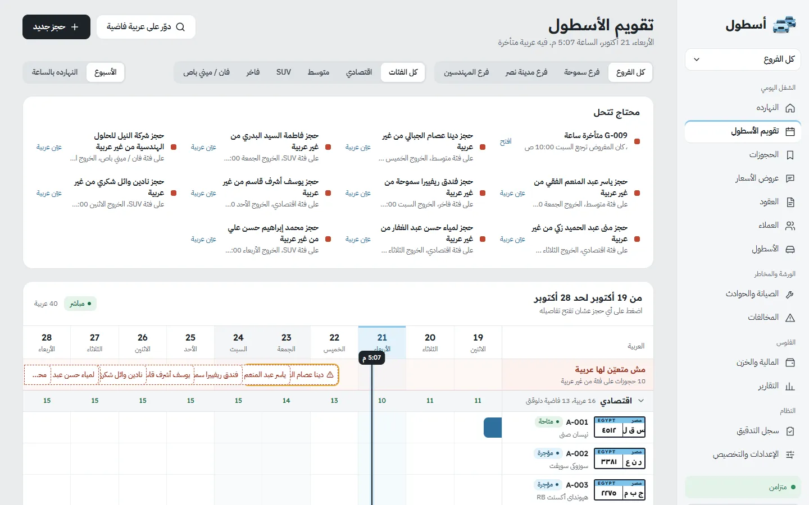Click دوّر على عربية فاضية search button

point(146,27)
